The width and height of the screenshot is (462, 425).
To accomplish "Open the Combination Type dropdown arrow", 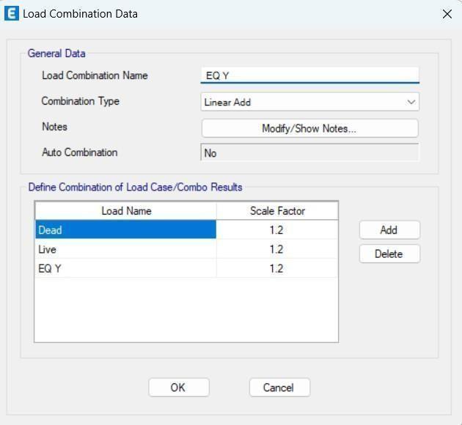I will click(x=411, y=102).
